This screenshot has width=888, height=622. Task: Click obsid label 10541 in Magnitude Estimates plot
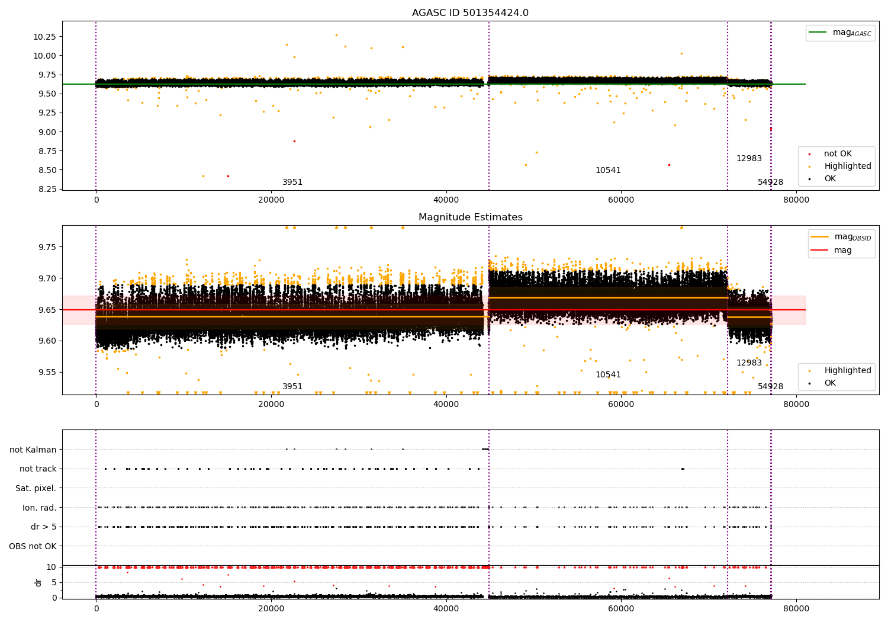tap(608, 375)
